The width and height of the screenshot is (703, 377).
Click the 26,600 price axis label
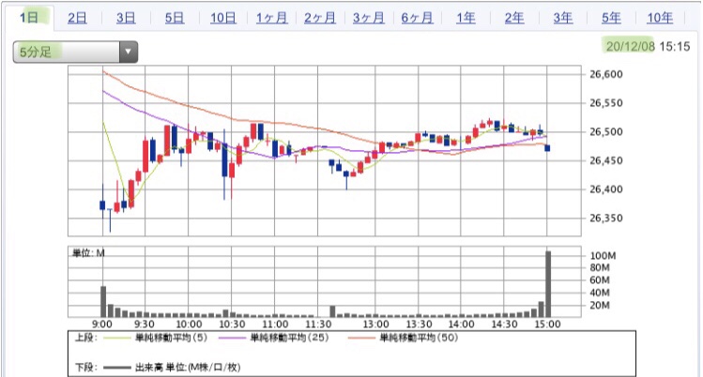click(x=606, y=74)
